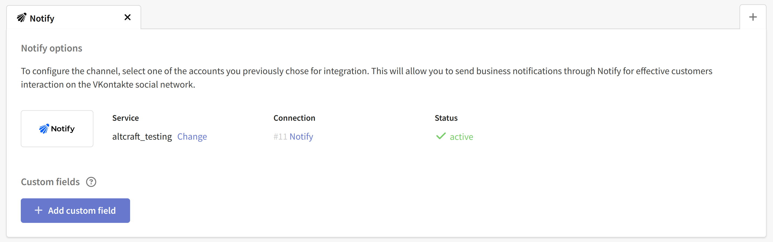The width and height of the screenshot is (773, 242).
Task: Open the #11 Notify connection link
Action: pos(293,137)
